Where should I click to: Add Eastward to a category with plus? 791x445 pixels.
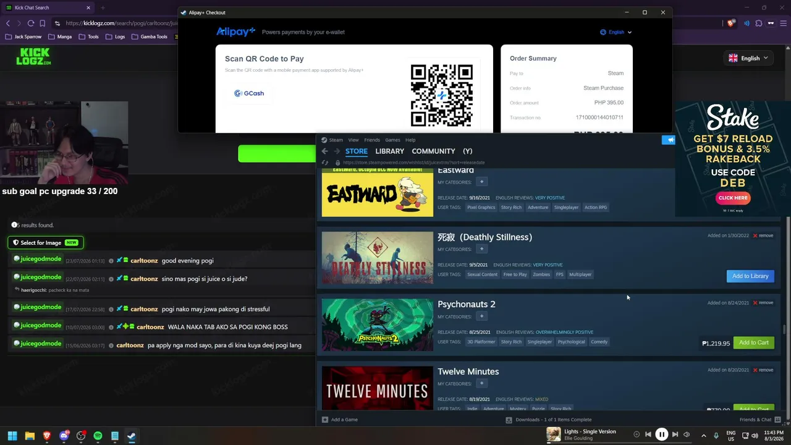481,182
